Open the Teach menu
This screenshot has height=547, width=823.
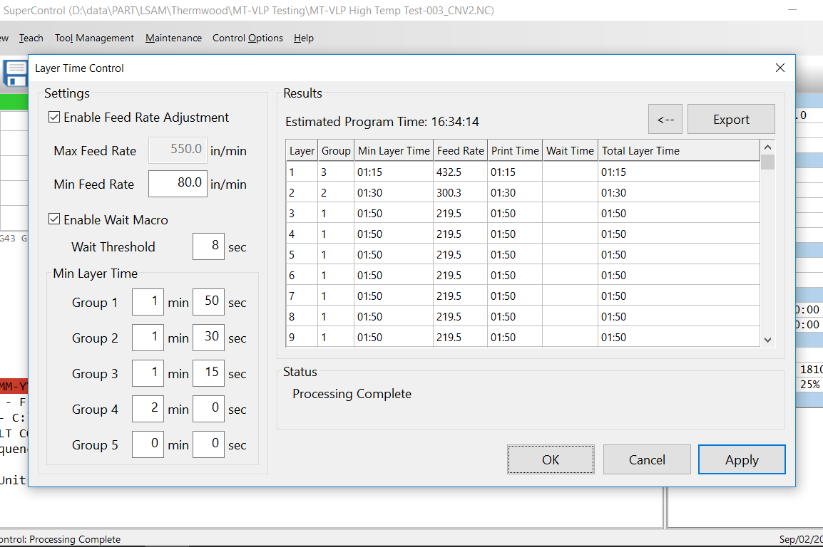point(31,38)
